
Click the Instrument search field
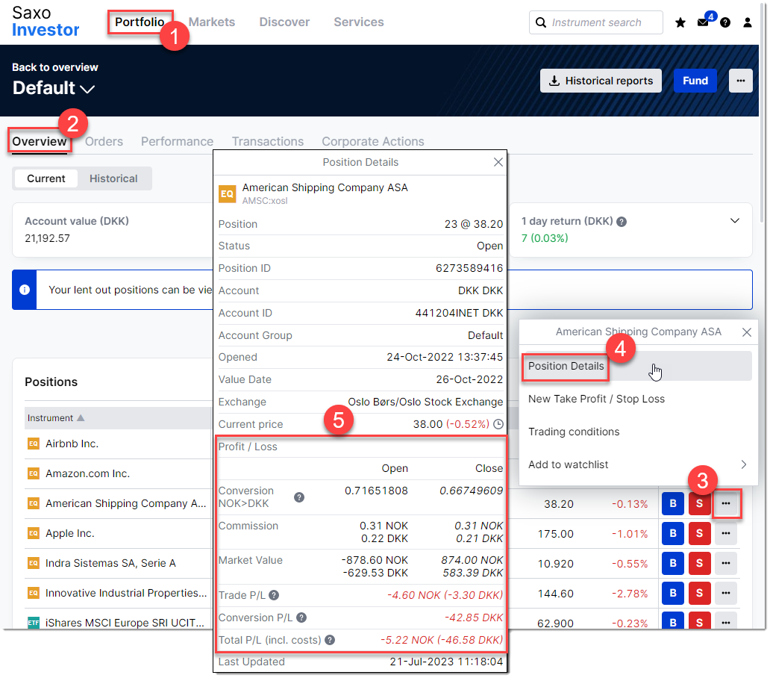click(x=595, y=22)
